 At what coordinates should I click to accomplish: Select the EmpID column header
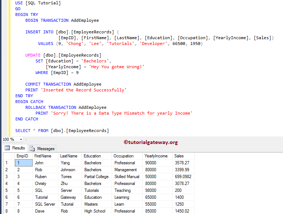(x=24, y=156)
